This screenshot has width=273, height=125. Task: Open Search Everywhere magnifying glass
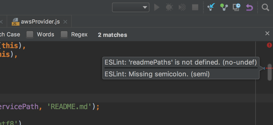[x=265, y=7]
